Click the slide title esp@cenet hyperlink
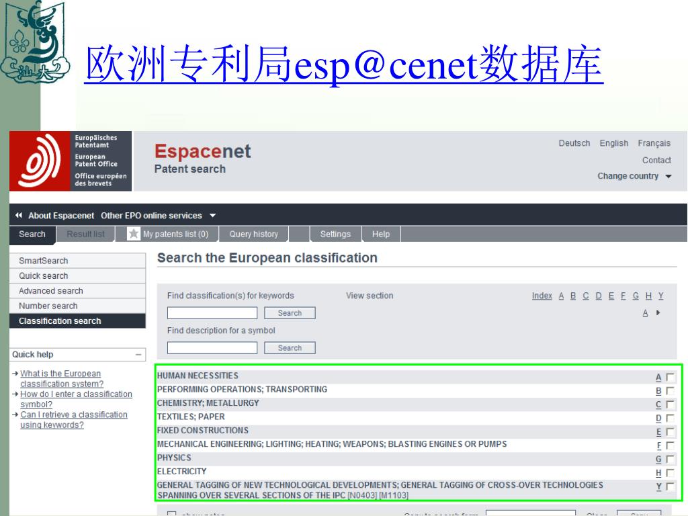 343,64
